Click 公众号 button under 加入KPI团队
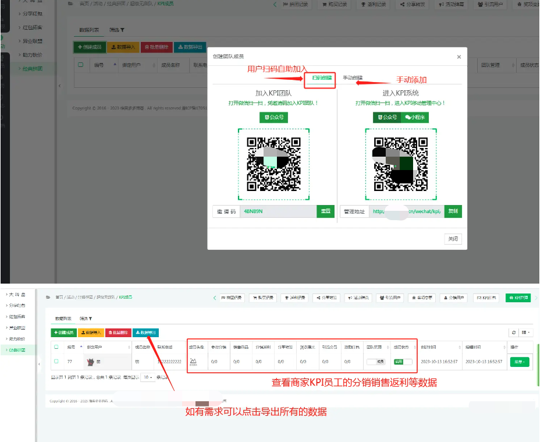The image size is (544, 442). [x=273, y=118]
